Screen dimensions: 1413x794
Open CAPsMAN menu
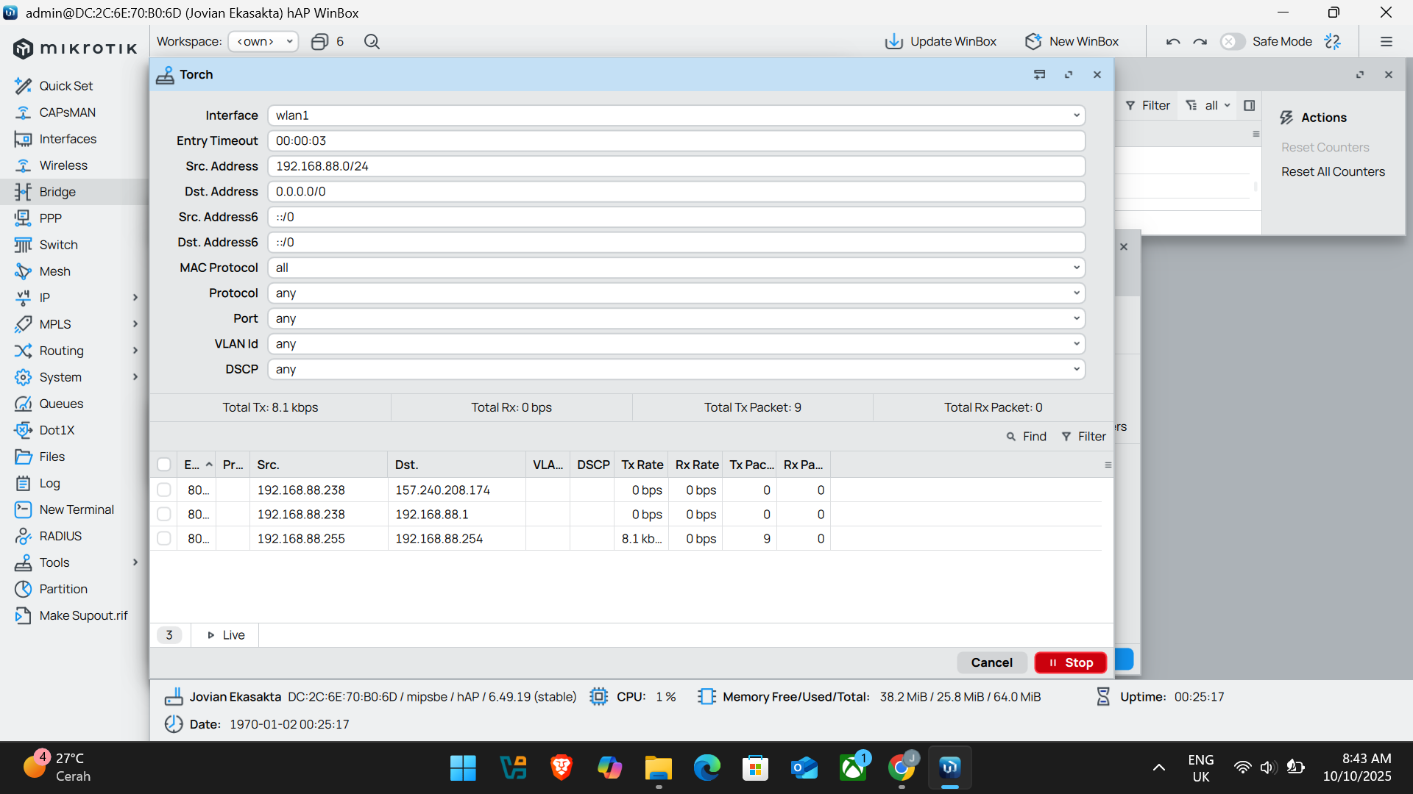pyautogui.click(x=67, y=112)
